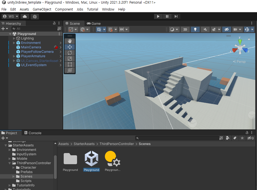Toggle grid snapping icon

click(x=110, y=29)
